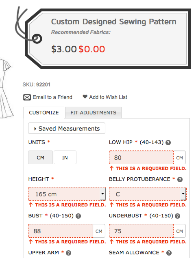Open the help icon next to Low Hip

[x=168, y=142]
